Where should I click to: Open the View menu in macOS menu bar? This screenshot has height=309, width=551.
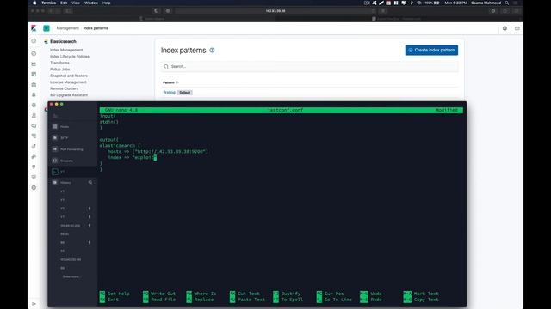pos(76,3)
